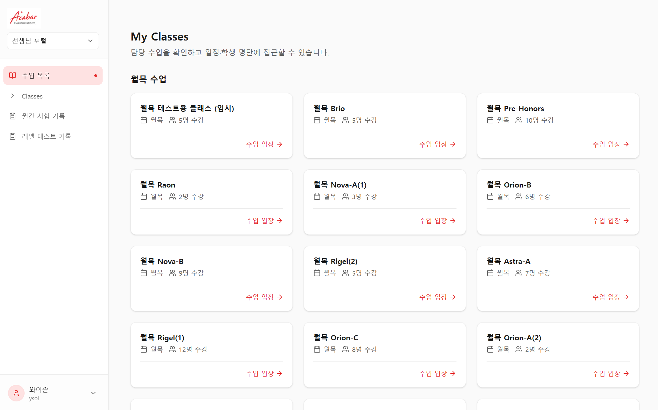
Task: Click the students icon on 월목 Rigel(1) card
Action: 172,349
